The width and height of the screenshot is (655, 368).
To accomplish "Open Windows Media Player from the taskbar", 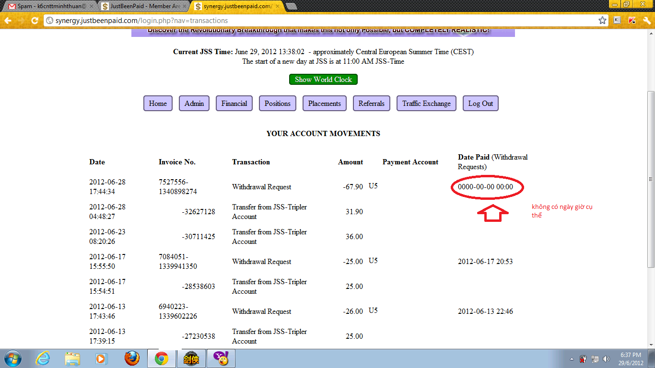I will 101,358.
